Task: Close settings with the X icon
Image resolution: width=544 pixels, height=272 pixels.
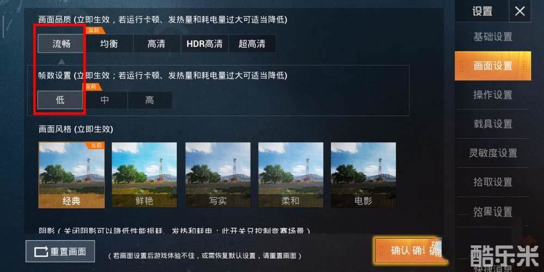Action: (520, 11)
